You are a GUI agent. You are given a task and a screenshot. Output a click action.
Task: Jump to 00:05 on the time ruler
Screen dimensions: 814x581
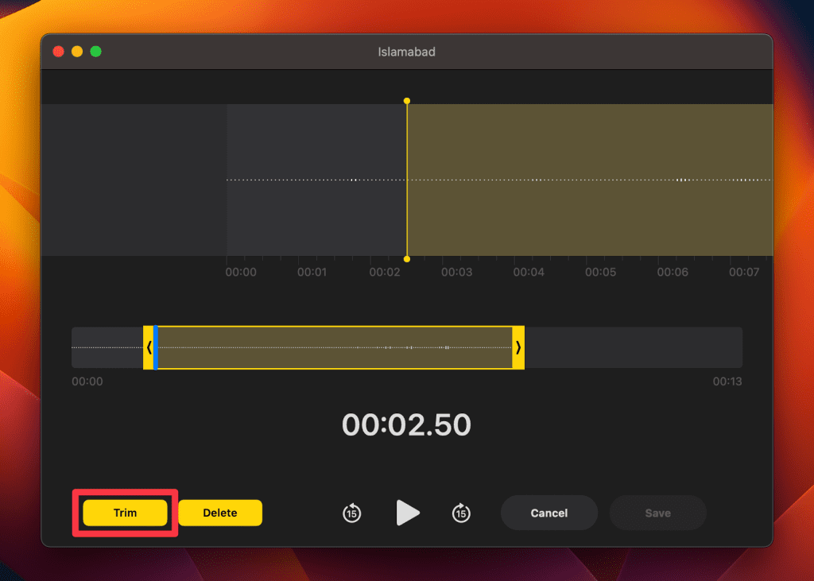600,272
